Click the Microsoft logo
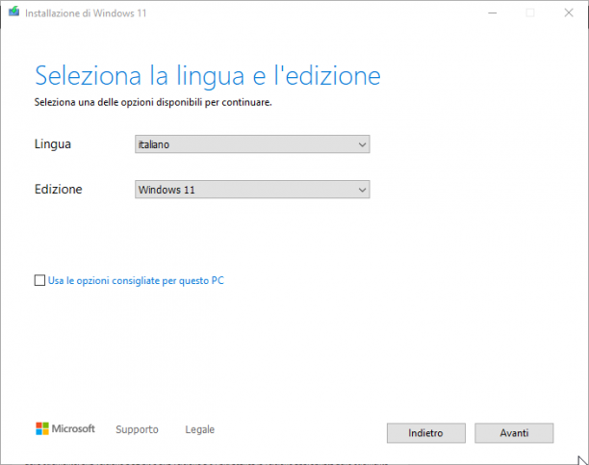The image size is (589, 465). coord(65,428)
